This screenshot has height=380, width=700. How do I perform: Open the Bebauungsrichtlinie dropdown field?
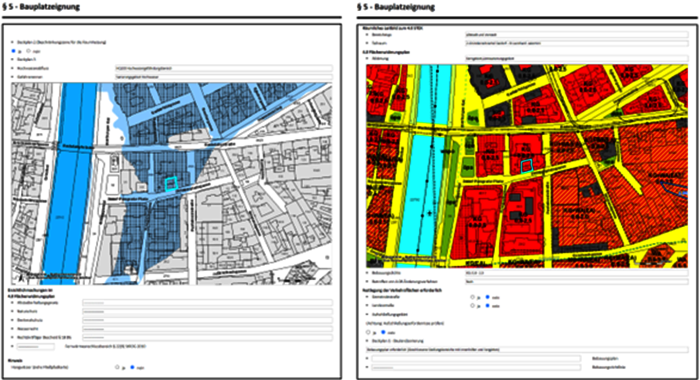476,367
